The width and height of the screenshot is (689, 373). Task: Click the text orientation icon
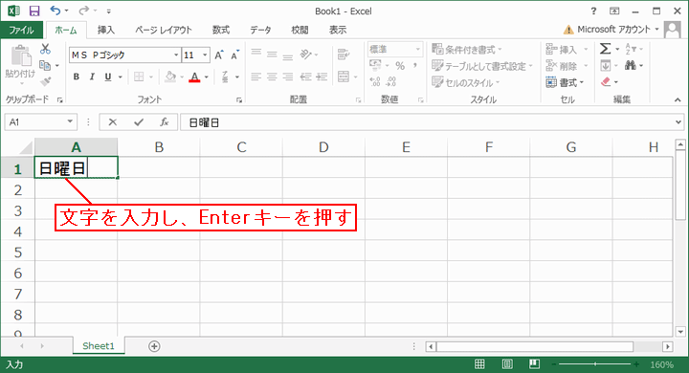coord(306,55)
